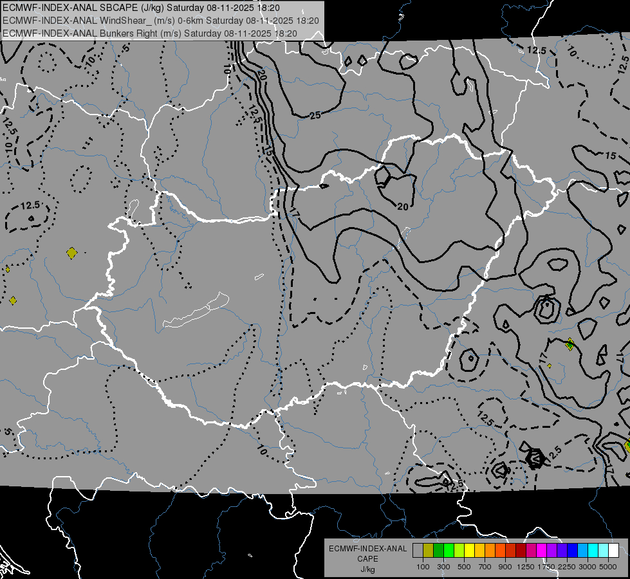Select the dark maroon red legend swatch

point(521,550)
